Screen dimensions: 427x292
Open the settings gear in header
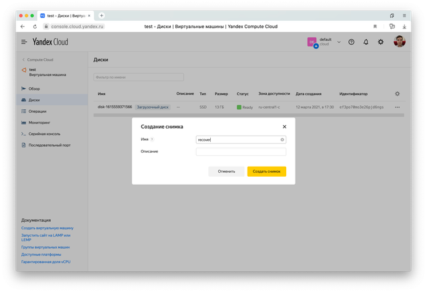(x=380, y=42)
